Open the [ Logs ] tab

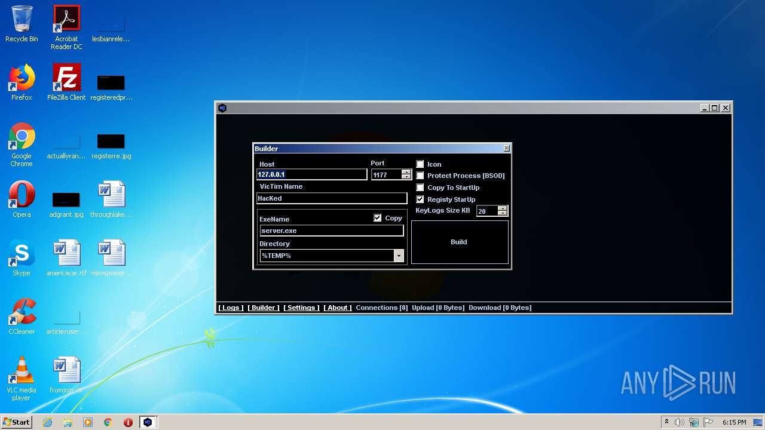point(231,308)
